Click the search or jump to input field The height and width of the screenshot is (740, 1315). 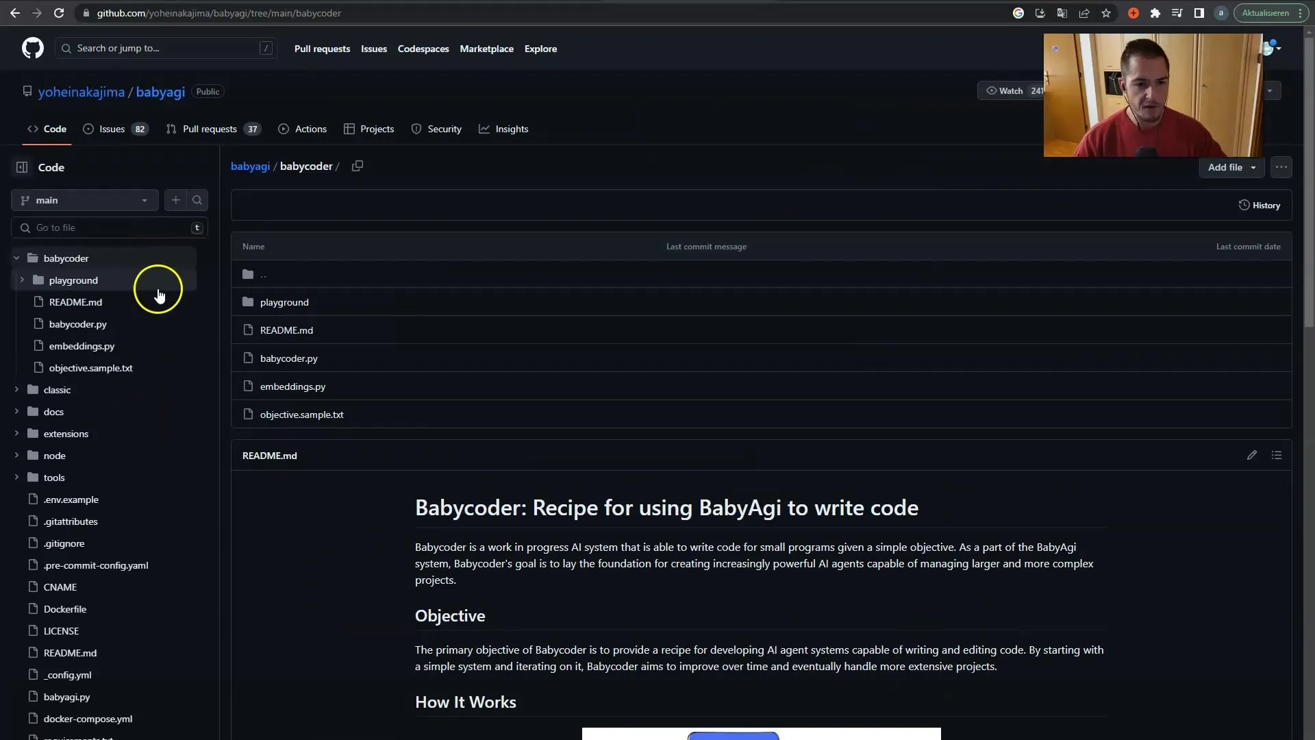pos(165,48)
